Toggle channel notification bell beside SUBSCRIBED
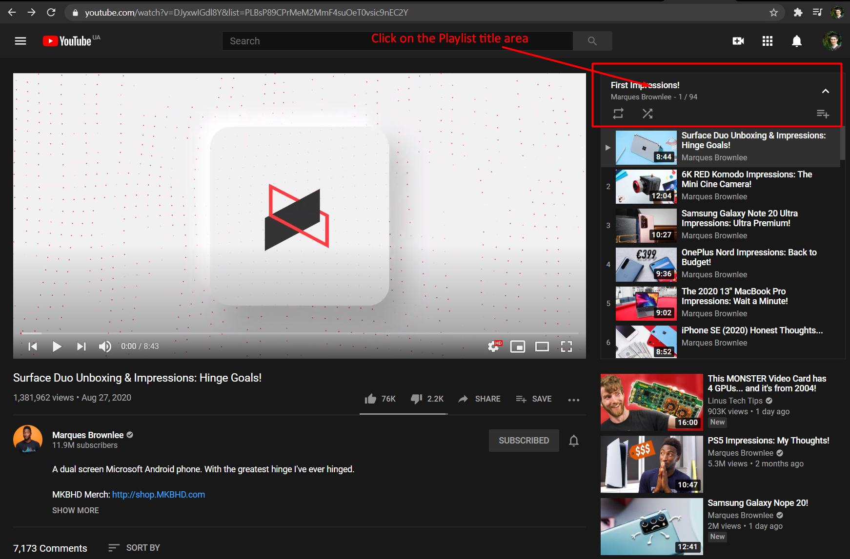Image resolution: width=850 pixels, height=559 pixels. pos(574,441)
